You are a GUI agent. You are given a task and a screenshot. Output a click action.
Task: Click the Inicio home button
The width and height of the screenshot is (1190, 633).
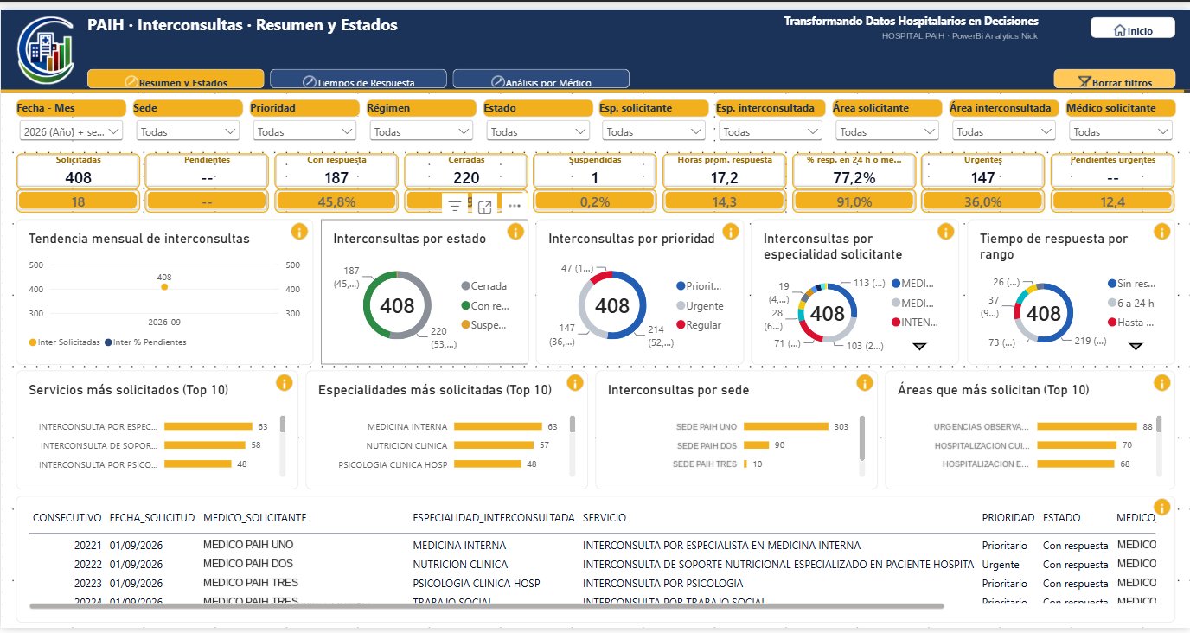tap(1133, 29)
